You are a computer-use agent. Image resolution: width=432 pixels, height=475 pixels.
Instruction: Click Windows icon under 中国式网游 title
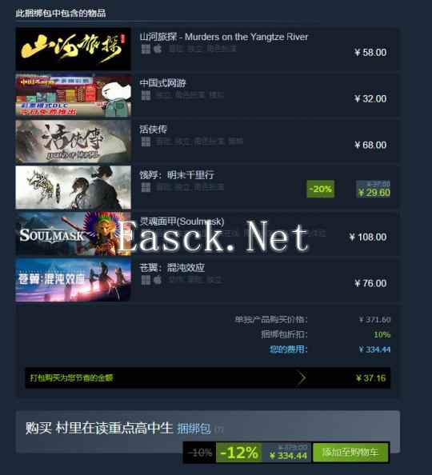click(x=146, y=95)
